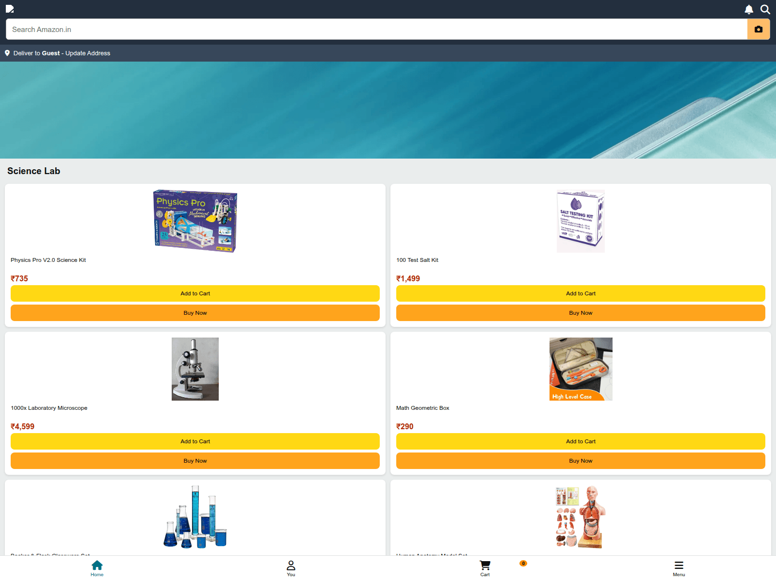Click the delivery location pin icon
Image resolution: width=776 pixels, height=582 pixels.
(x=7, y=53)
